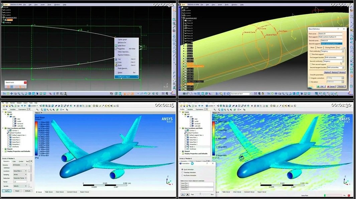Click Zoom In, CATIA Blend Definition window
The image size is (356, 199).
point(283,93)
